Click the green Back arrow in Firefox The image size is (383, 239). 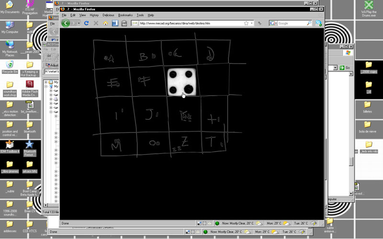(66, 23)
